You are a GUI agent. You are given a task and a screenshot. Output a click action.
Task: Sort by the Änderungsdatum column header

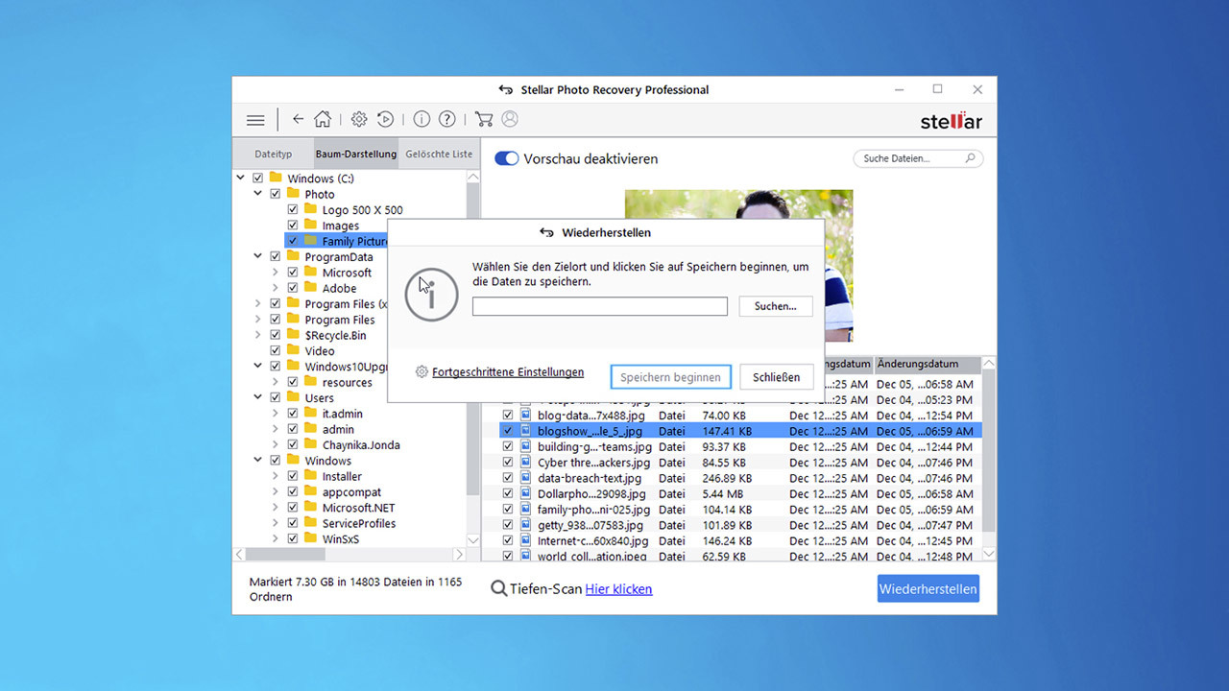pos(928,364)
